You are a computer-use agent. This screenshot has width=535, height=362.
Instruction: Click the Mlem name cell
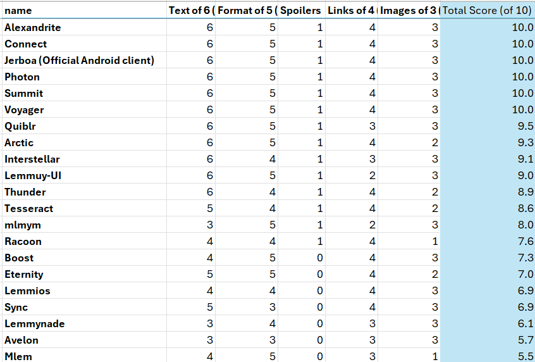coord(84,355)
